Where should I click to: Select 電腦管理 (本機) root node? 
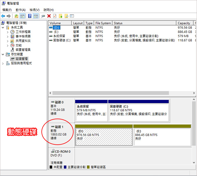tap(17, 23)
